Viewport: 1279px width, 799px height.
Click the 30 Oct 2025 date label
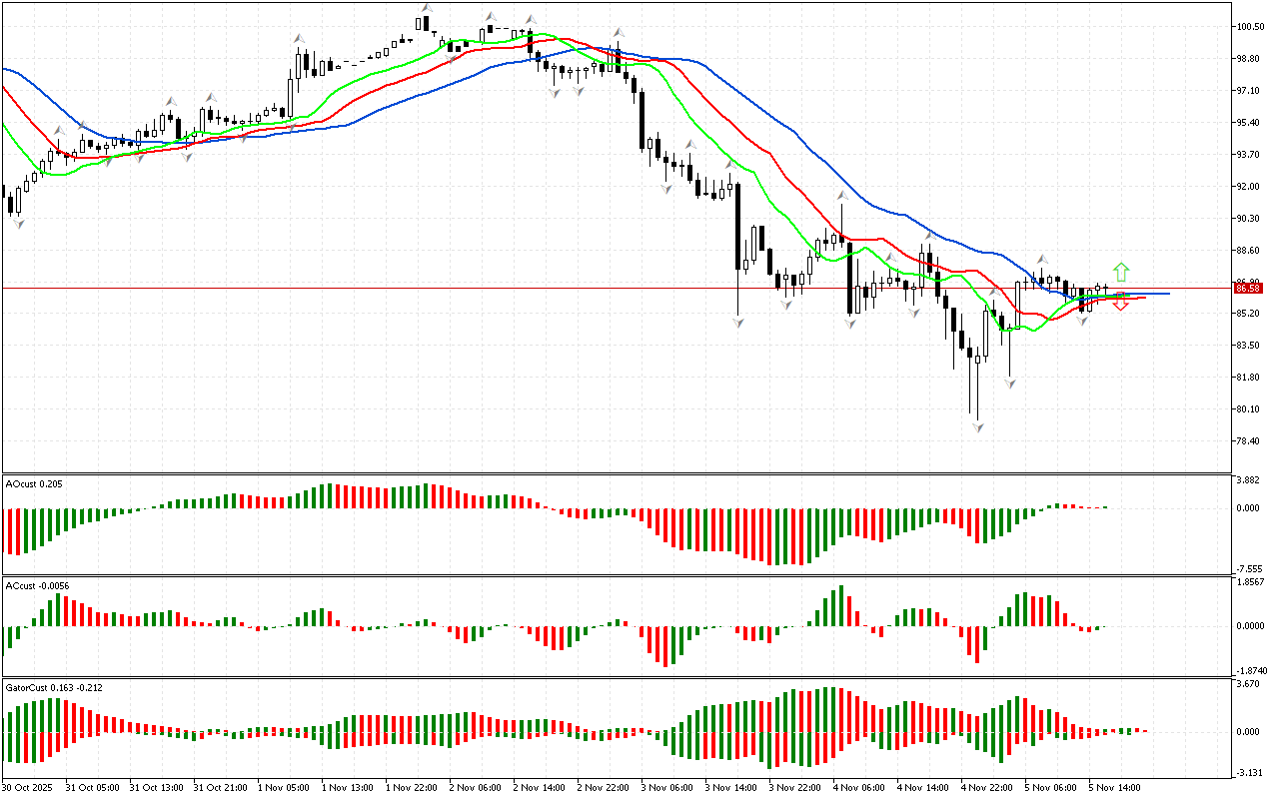pyautogui.click(x=30, y=787)
